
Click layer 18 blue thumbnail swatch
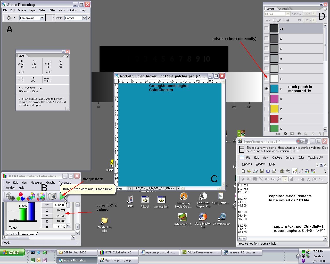[x=274, y=89]
